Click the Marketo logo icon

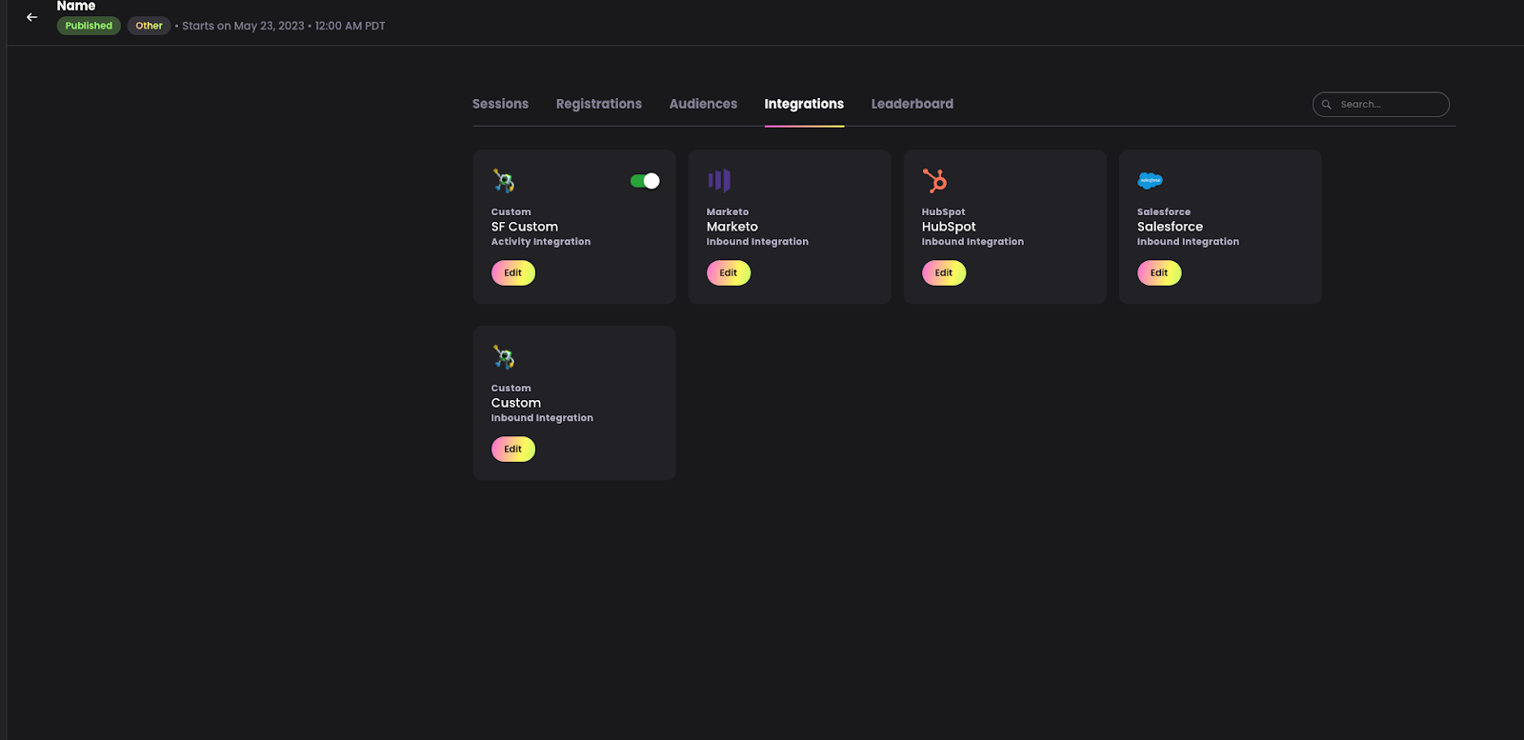pos(719,180)
